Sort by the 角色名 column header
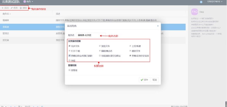This screenshot has width=227, height=107. point(7,14)
